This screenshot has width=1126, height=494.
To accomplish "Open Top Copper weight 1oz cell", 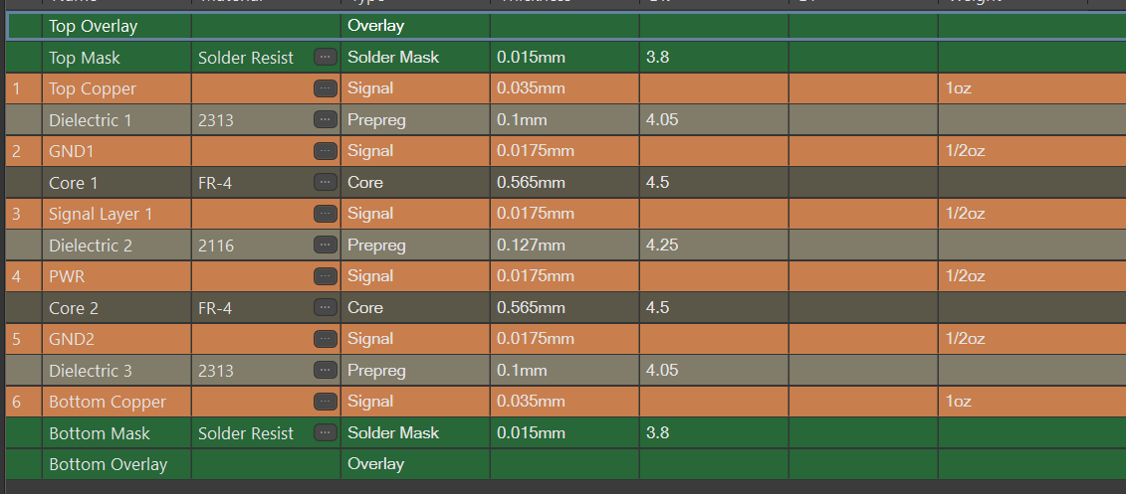I will pyautogui.click(x=958, y=88).
